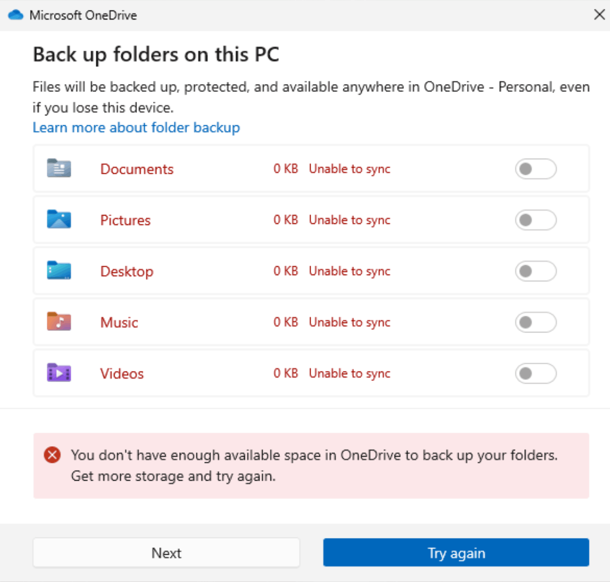Click the Videos folder icon
This screenshot has width=610, height=582.
click(x=58, y=373)
